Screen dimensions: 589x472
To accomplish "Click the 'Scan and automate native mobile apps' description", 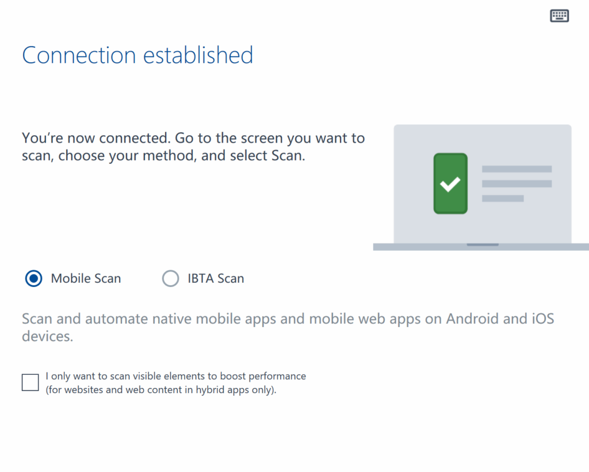I will [288, 327].
